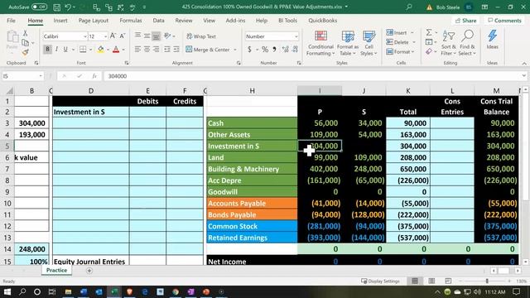Open Chrome from the taskbar

click(x=176, y=291)
